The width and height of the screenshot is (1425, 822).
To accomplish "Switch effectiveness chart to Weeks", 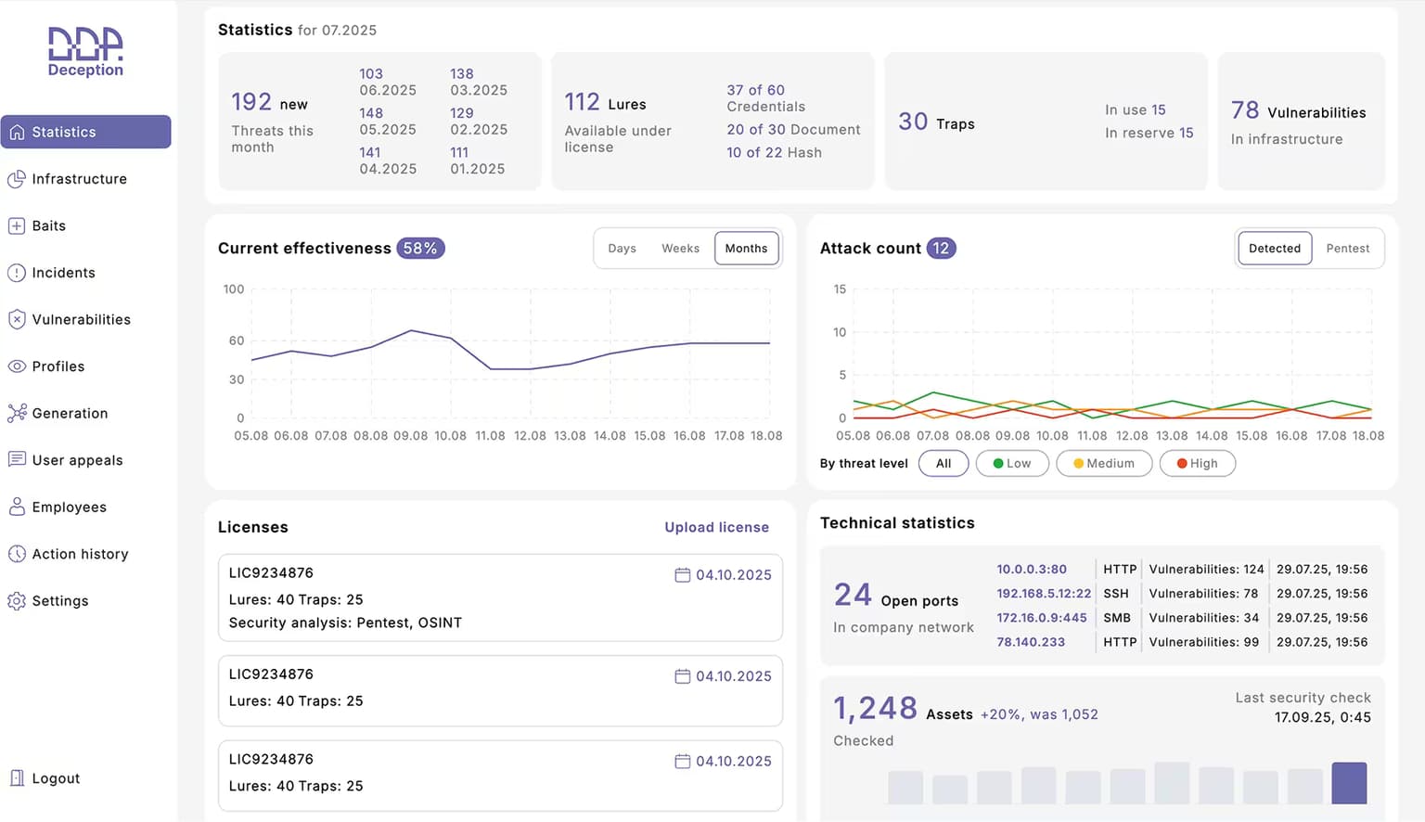I will tap(680, 249).
